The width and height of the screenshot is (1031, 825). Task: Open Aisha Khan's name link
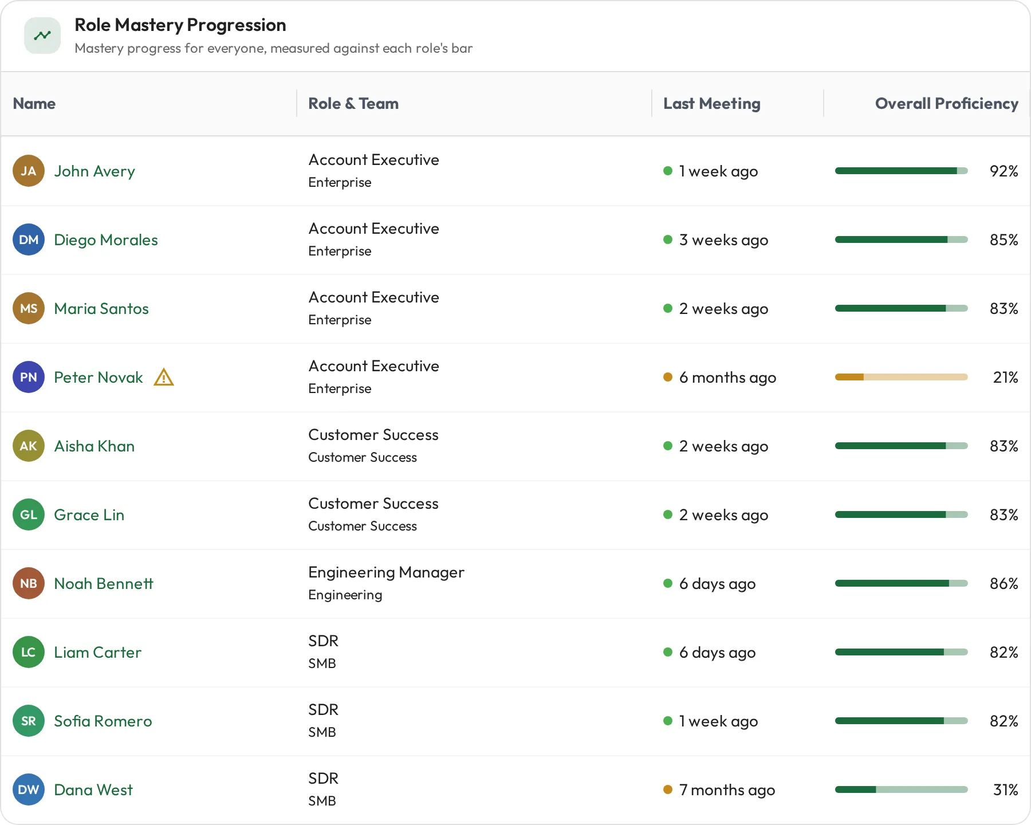tap(95, 446)
